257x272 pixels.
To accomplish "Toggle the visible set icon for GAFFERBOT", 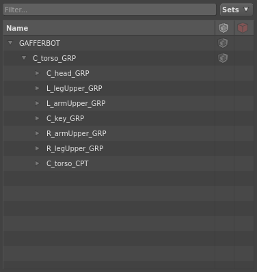I will [x=223, y=43].
